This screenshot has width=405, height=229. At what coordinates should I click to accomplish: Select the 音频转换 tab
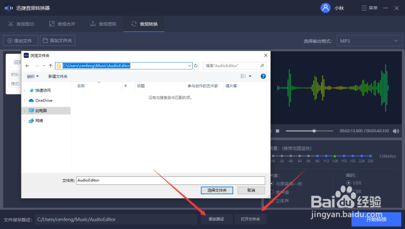144,24
